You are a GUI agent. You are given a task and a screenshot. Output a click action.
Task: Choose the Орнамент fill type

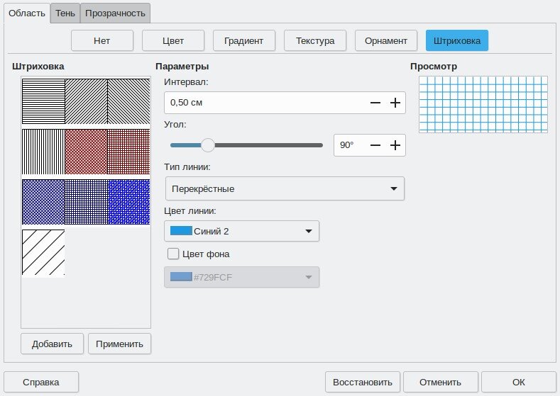click(386, 40)
